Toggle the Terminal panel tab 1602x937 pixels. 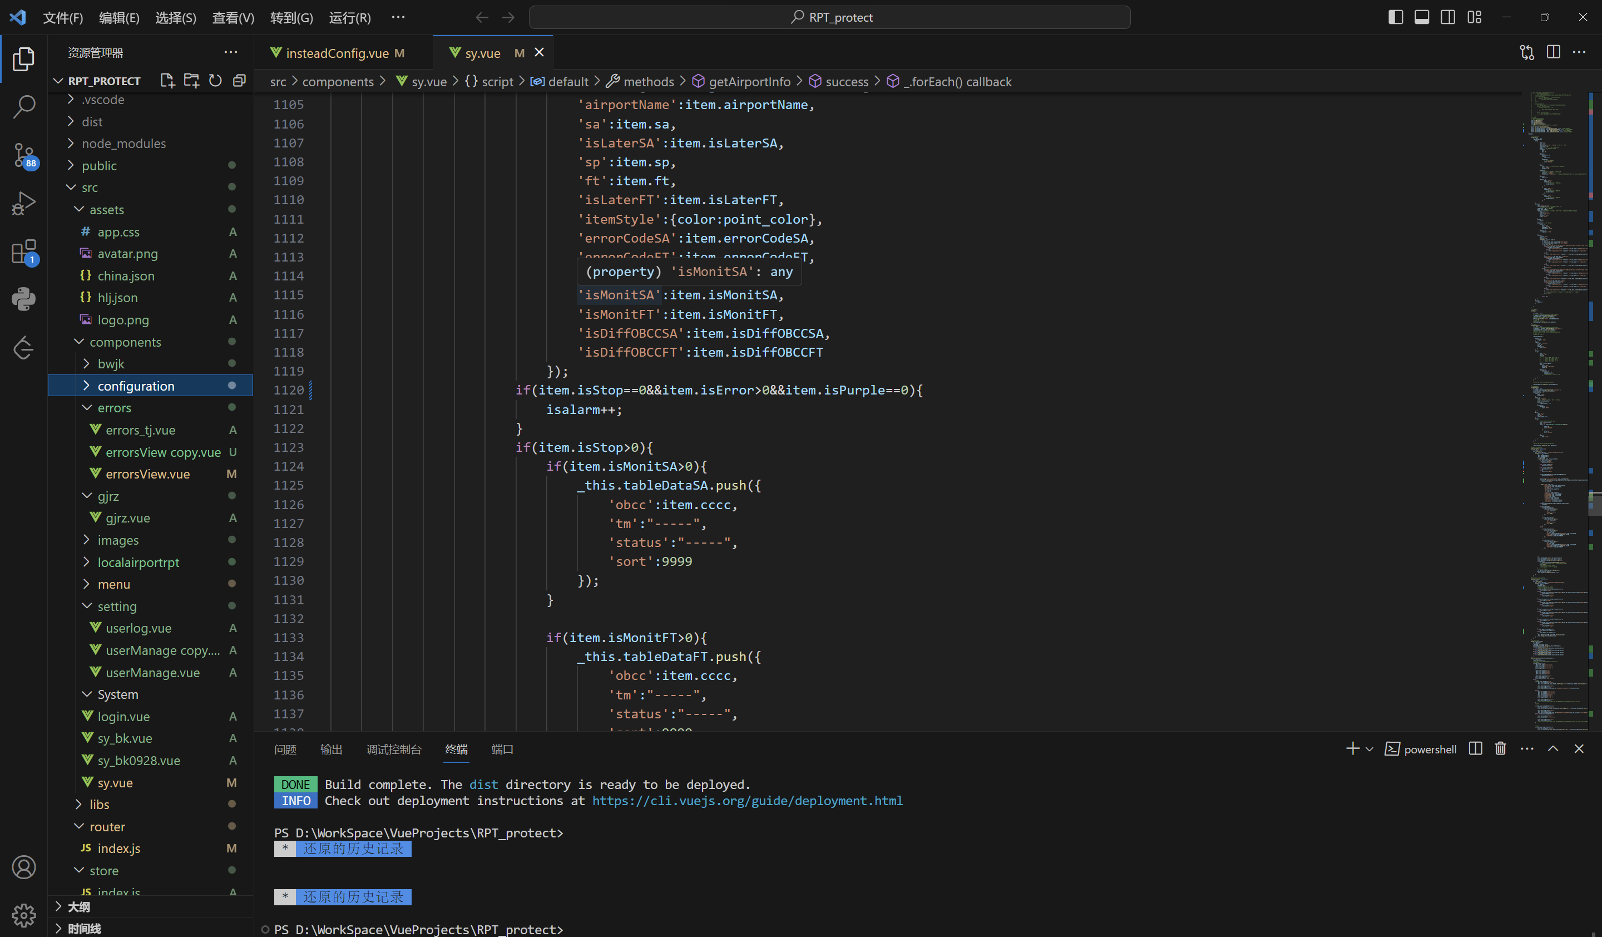[456, 748]
